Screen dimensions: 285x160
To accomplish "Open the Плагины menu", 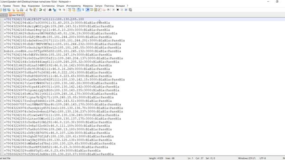I will (109, 6).
